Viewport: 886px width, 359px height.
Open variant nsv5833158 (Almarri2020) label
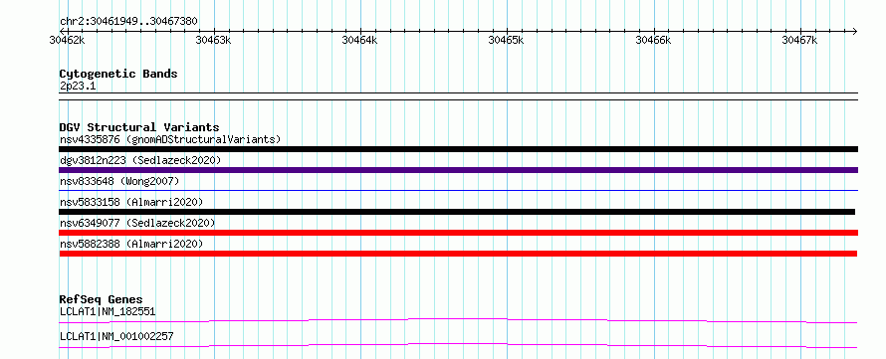click(x=131, y=202)
